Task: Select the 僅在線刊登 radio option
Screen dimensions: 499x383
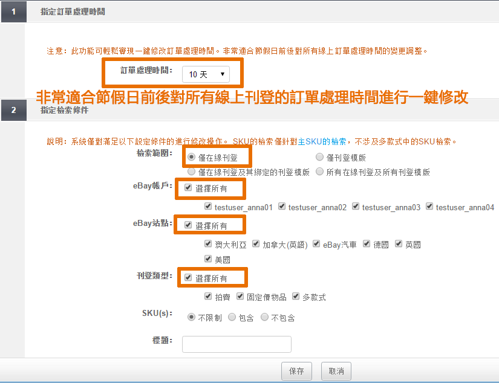Action: tap(191, 157)
